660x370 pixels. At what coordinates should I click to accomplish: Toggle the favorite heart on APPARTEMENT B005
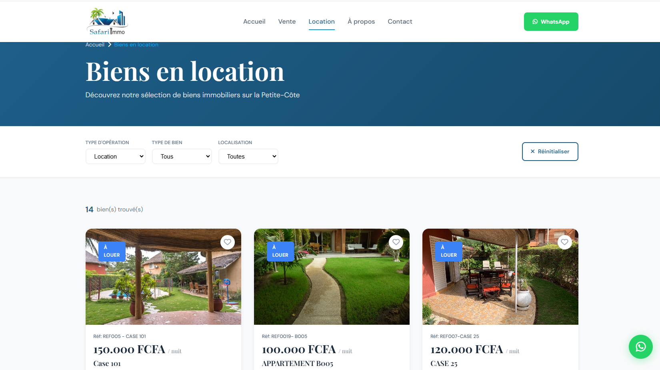click(396, 242)
